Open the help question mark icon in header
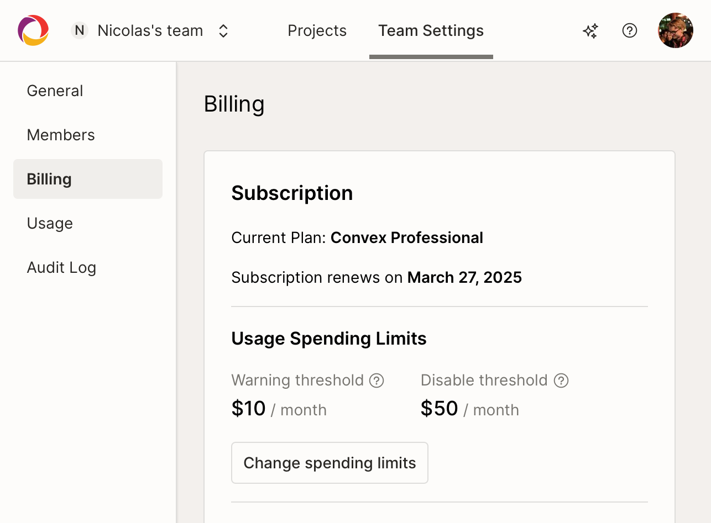 pos(630,30)
